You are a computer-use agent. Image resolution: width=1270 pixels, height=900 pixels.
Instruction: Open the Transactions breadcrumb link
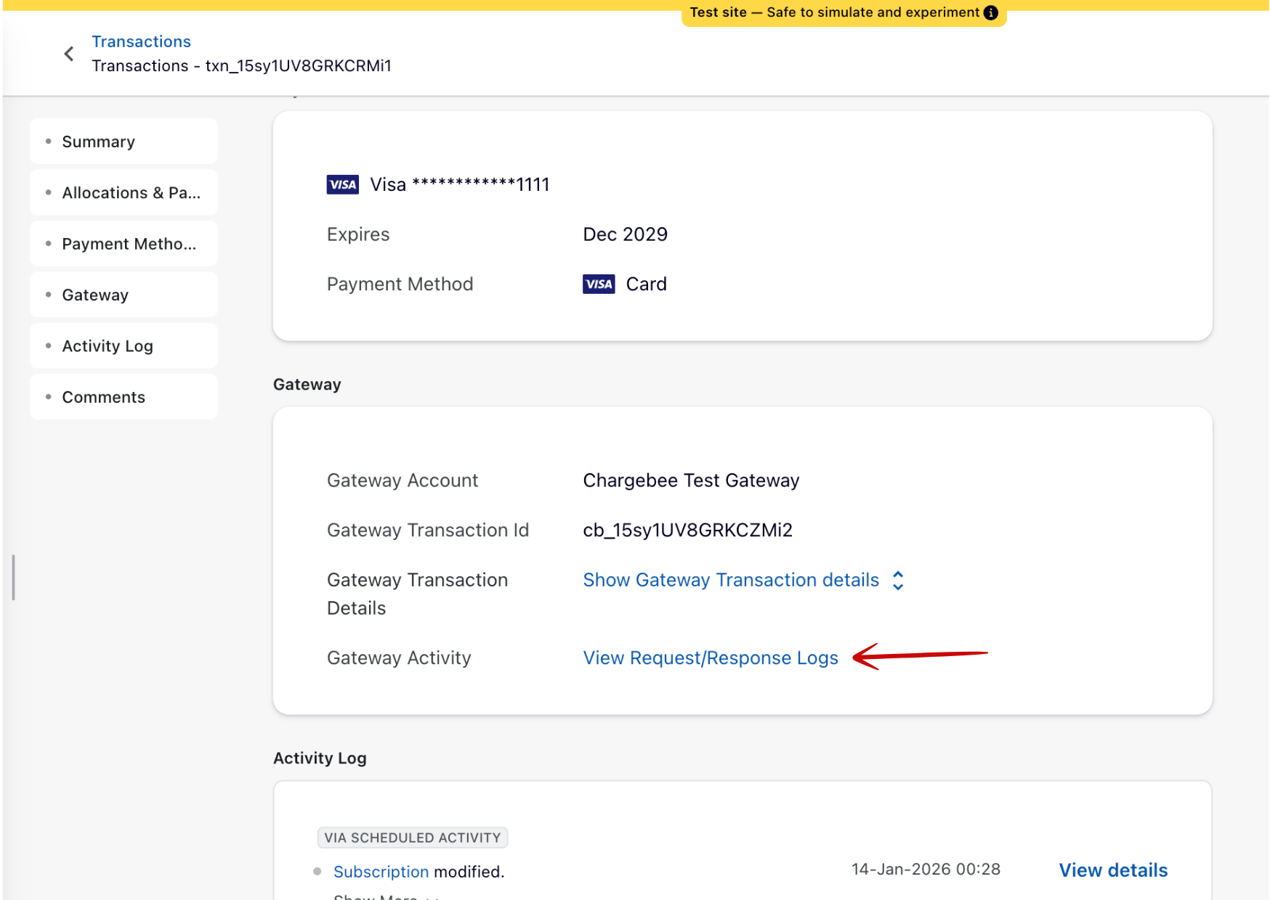tap(142, 41)
